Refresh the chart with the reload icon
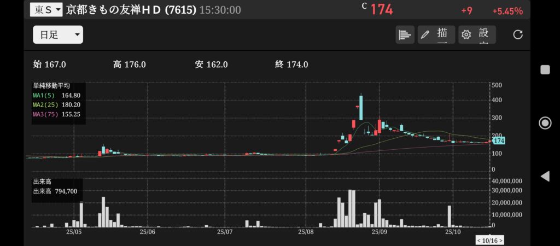Screen dimensions: 560x246 click(x=518, y=34)
